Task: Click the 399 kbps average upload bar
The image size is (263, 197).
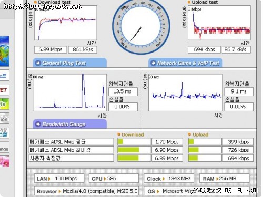Action: tap(205, 142)
